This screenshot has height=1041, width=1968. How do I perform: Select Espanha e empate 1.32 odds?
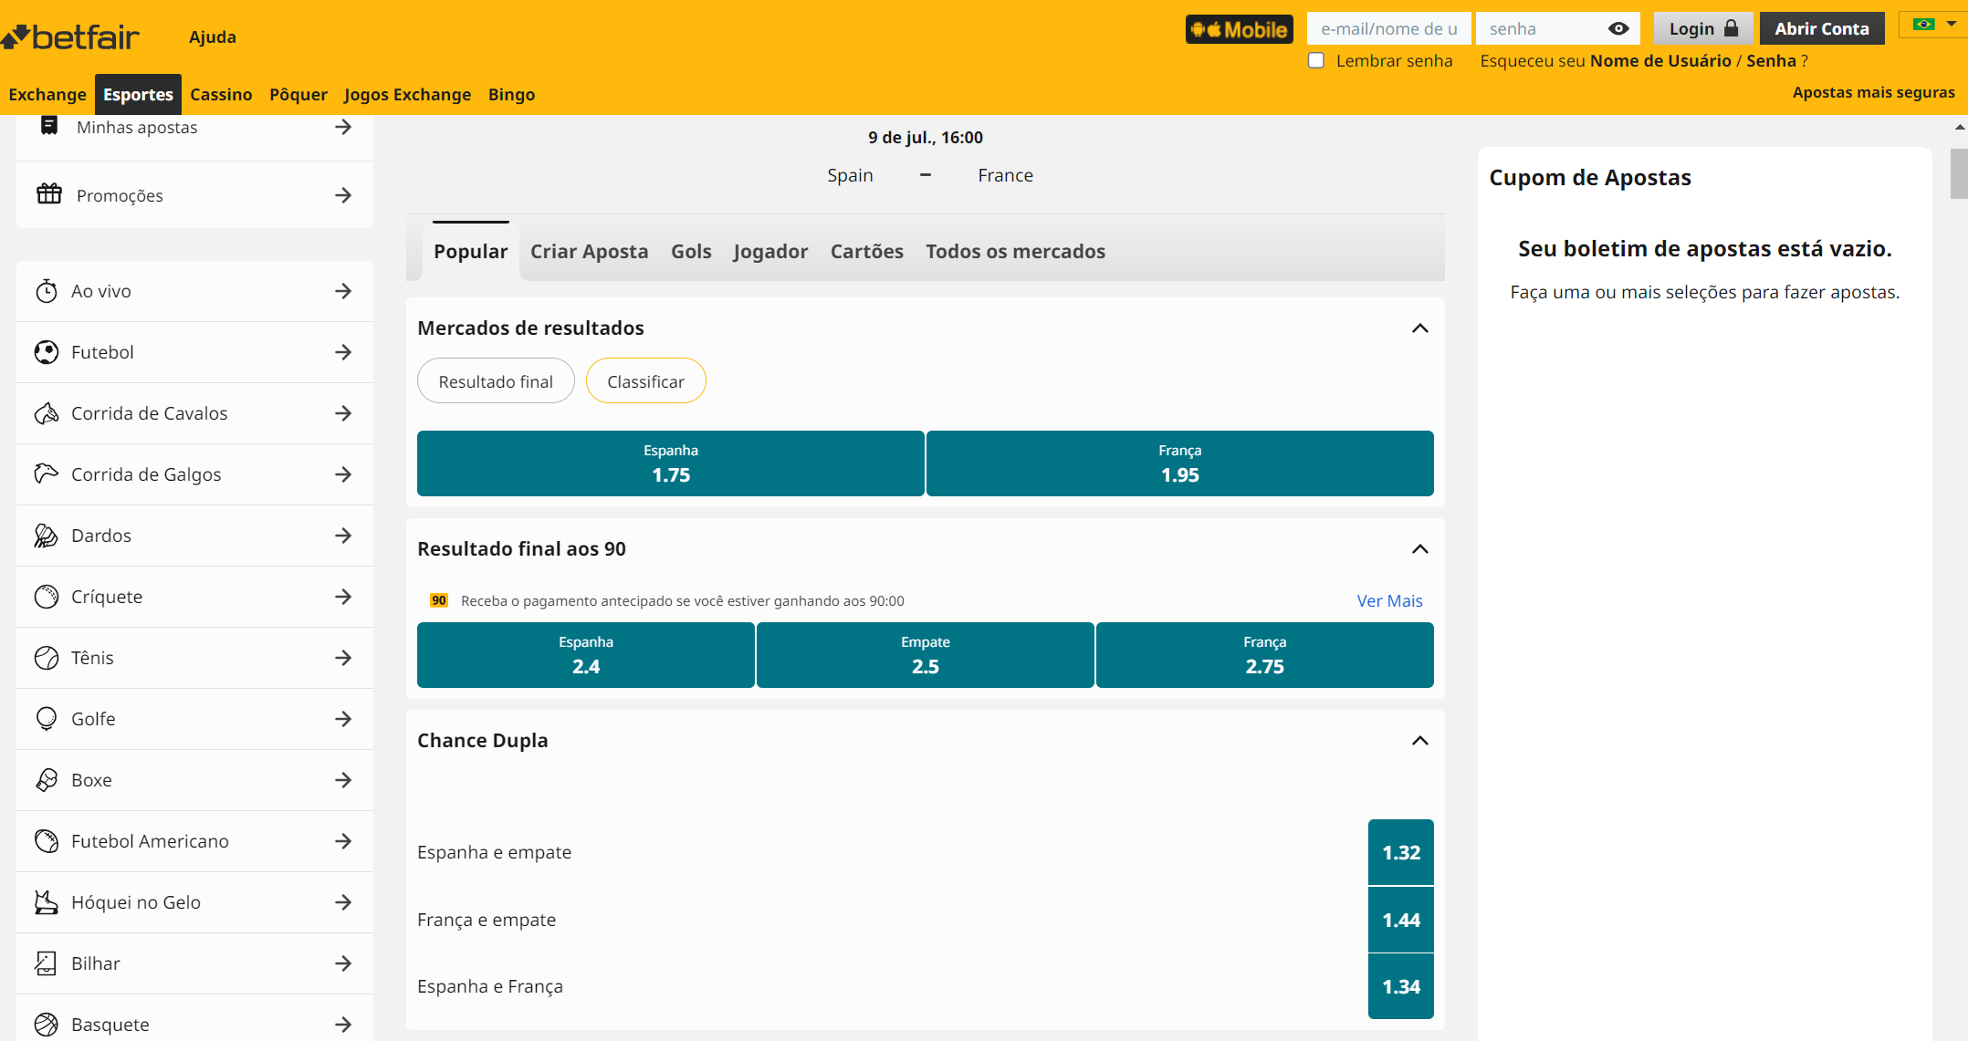[1401, 852]
